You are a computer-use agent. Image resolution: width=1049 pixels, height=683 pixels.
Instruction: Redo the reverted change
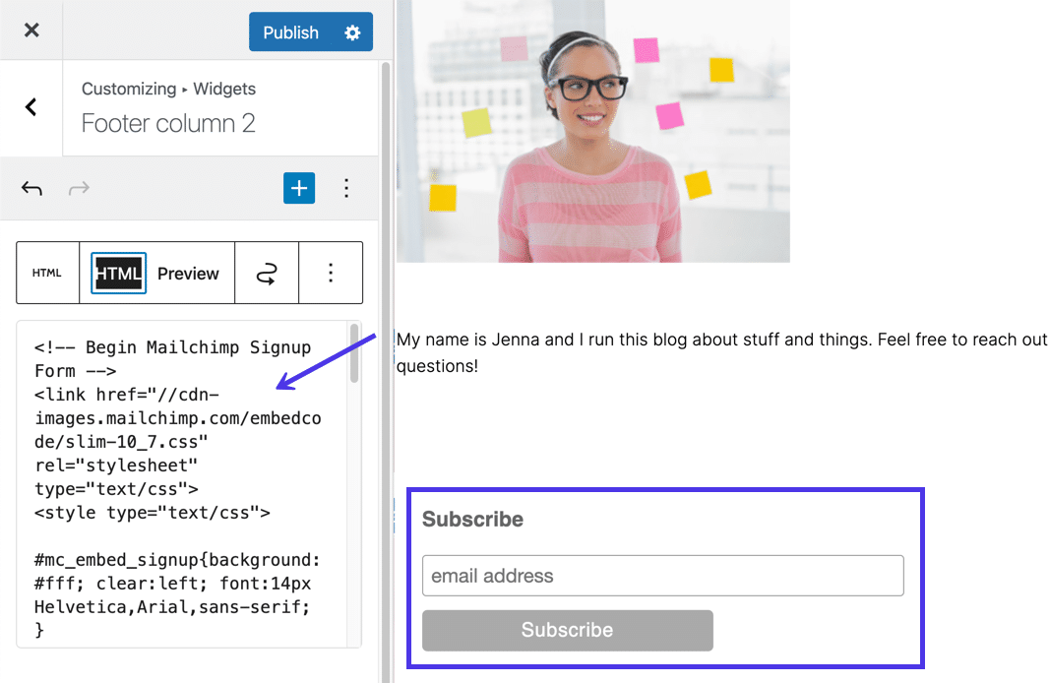tap(78, 188)
